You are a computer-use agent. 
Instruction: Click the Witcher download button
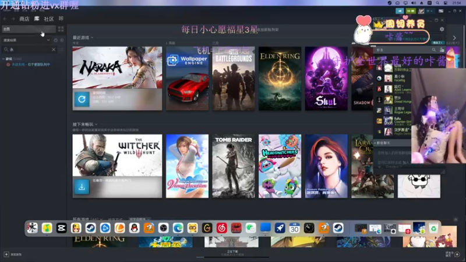[82, 187]
